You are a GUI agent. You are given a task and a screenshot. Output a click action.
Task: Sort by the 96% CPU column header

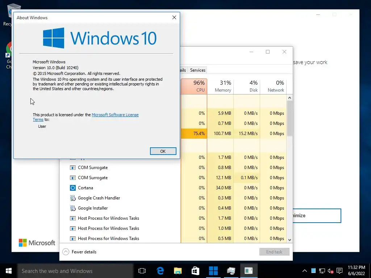(x=194, y=86)
